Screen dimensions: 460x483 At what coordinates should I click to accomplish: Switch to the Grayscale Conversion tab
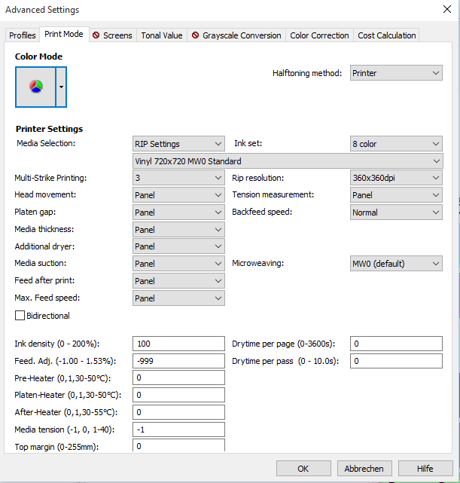[236, 35]
